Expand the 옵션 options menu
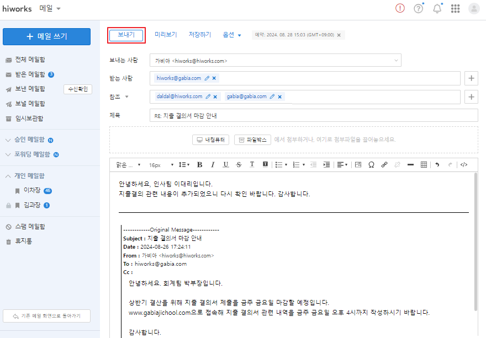 pyautogui.click(x=232, y=35)
